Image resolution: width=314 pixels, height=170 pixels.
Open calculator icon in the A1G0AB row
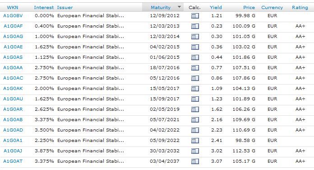195,120
